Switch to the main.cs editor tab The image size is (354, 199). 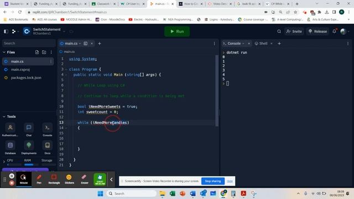click(71, 43)
